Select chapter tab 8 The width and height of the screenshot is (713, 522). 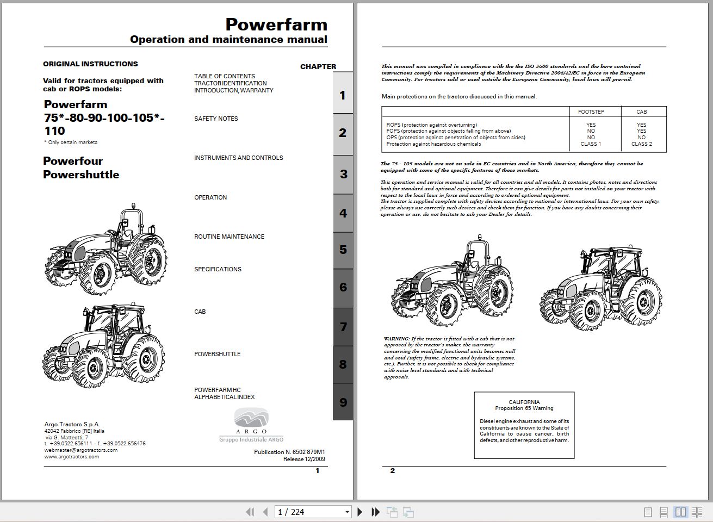pyautogui.click(x=343, y=364)
